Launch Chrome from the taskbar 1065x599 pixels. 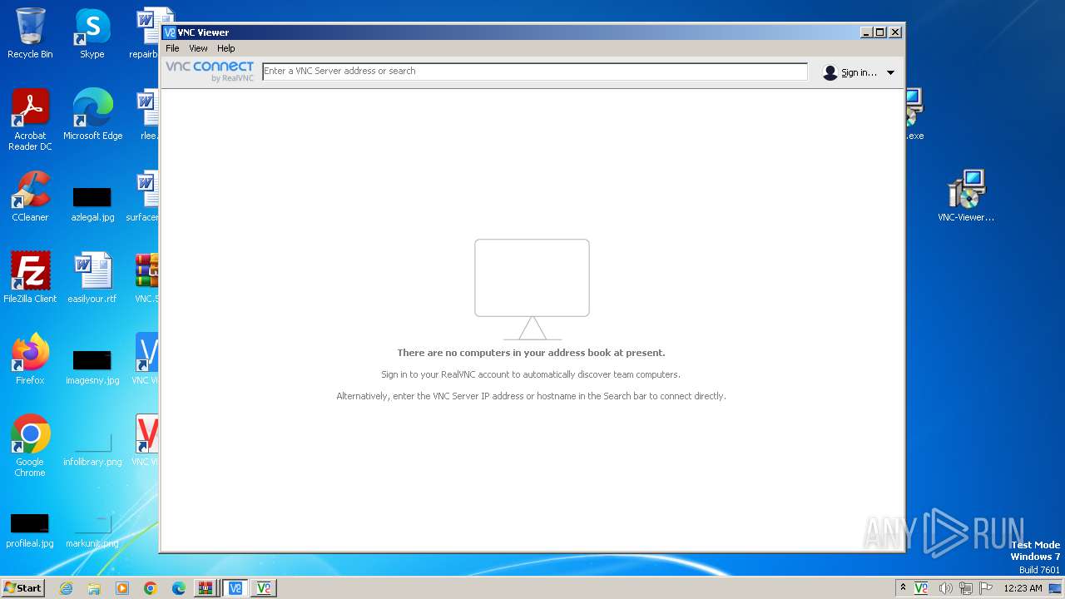tap(151, 588)
